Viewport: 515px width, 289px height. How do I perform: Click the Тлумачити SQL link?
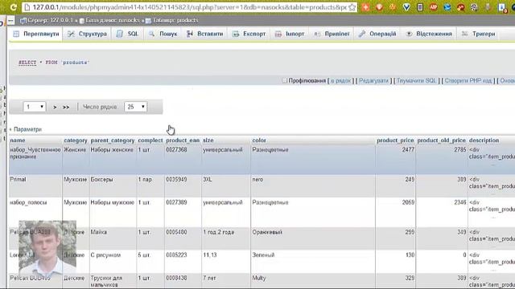(x=416, y=80)
